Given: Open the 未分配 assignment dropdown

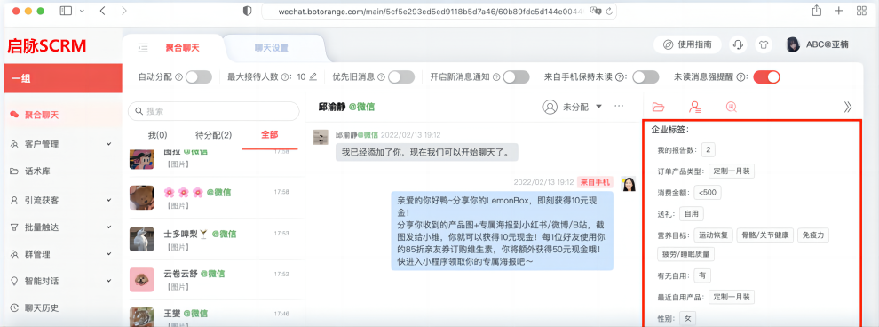Looking at the screenshot, I should [x=573, y=107].
